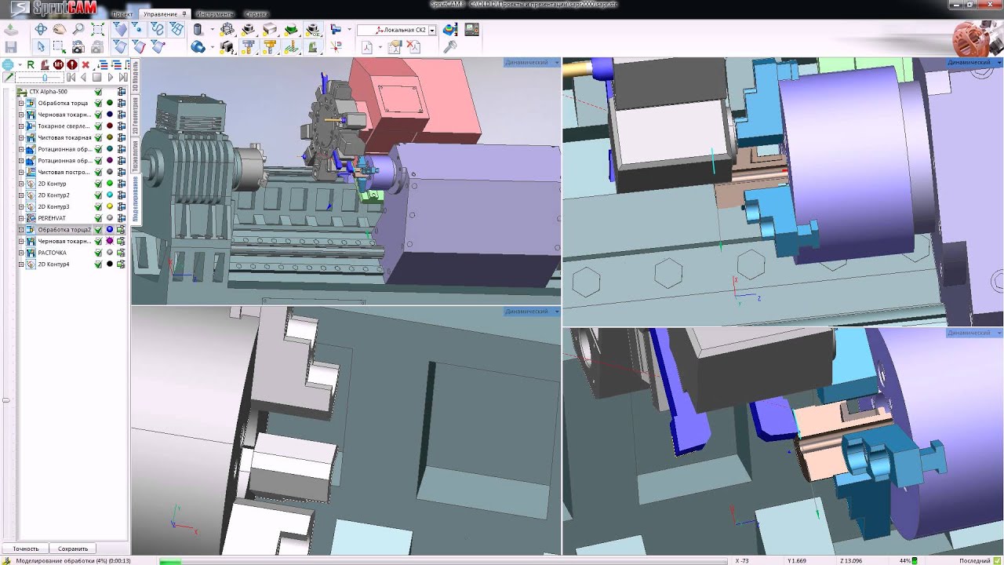Click the red exclamation stop icon
1004x565 pixels.
point(72,65)
